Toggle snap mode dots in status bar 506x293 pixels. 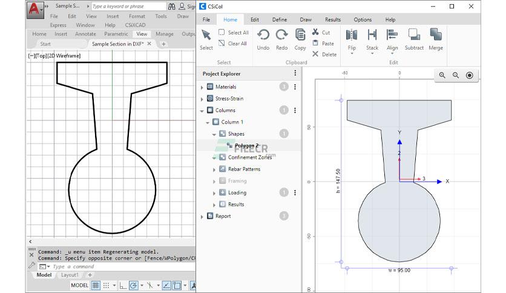tap(106, 285)
